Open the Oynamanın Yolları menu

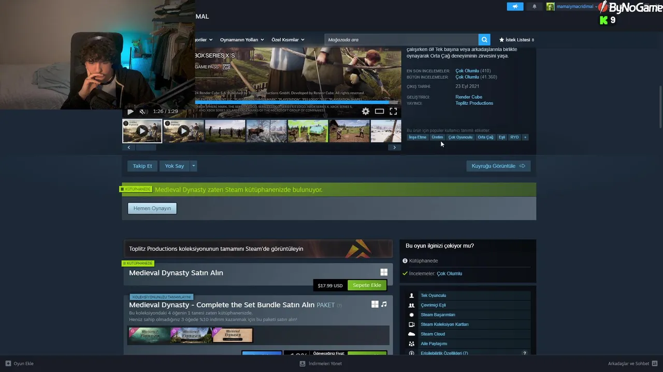point(241,40)
